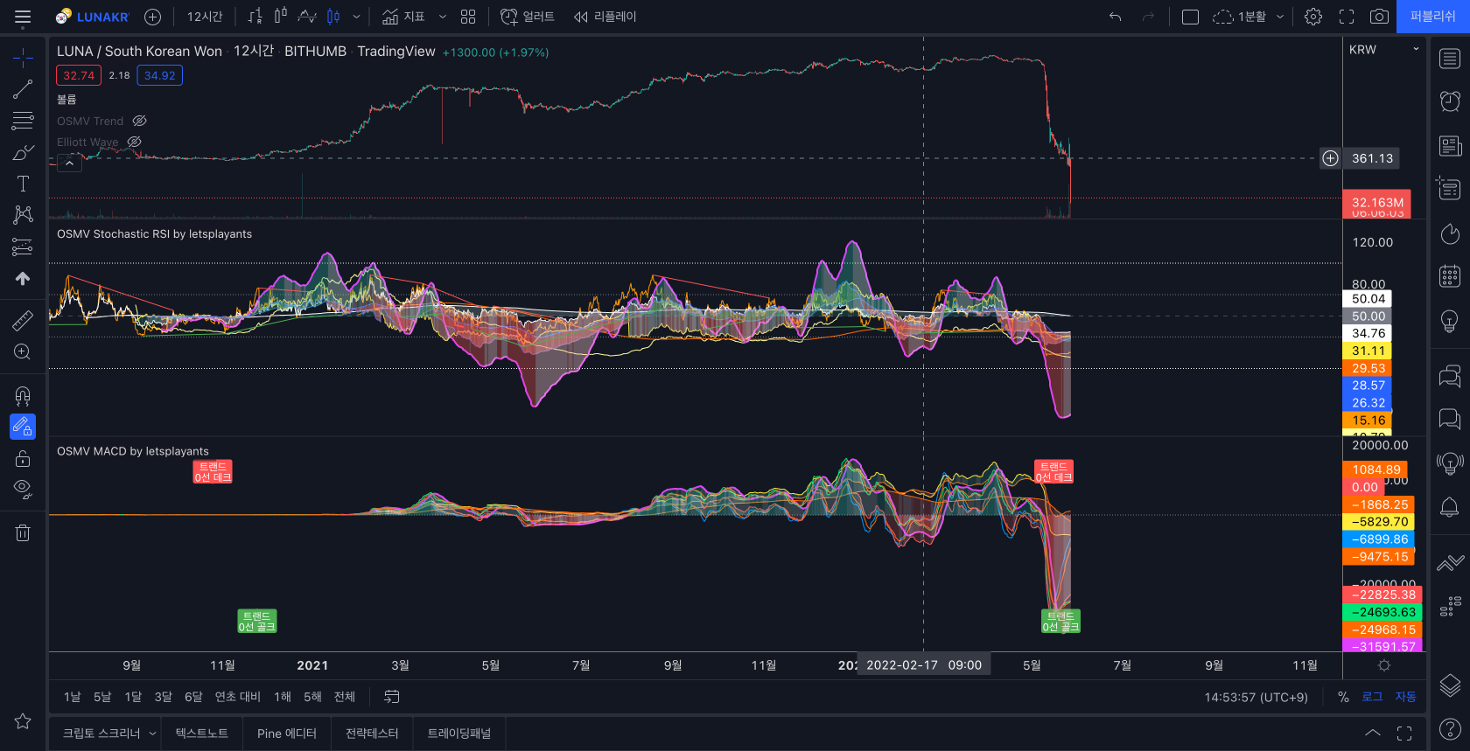Add a symbol to compare with the plus icon
The height and width of the screenshot is (751, 1470).
(152, 17)
